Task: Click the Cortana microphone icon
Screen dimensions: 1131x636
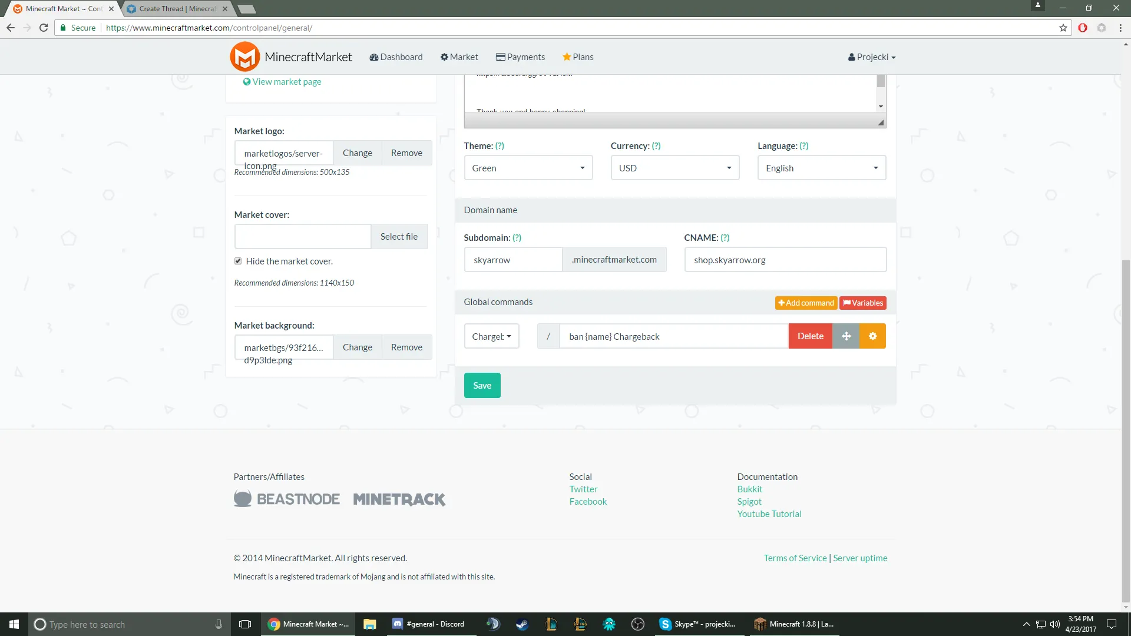Action: [219, 624]
